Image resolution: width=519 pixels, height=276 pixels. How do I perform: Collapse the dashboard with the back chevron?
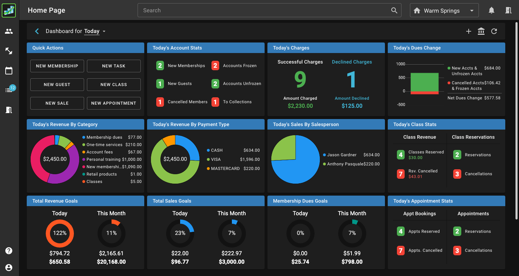[37, 31]
